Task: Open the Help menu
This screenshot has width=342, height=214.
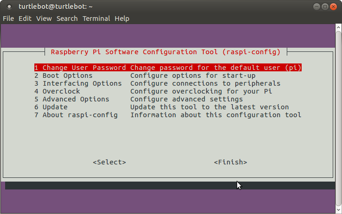Action: point(122,19)
